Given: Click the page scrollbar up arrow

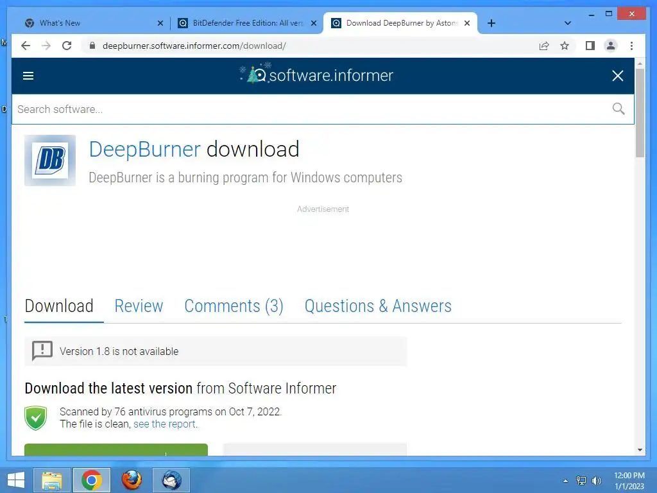Looking at the screenshot, I should point(640,64).
